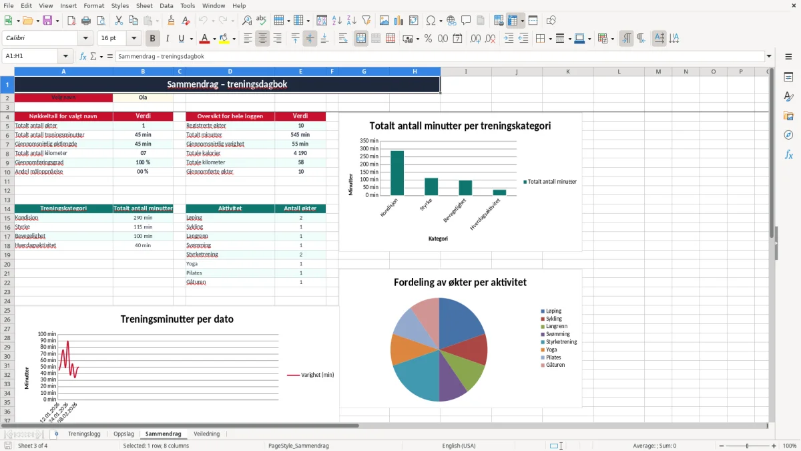
Task: Toggle Center Vertically alignment
Action: [x=310, y=39]
